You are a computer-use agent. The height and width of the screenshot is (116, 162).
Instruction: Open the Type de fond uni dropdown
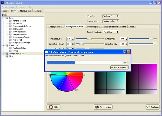(x=111, y=32)
